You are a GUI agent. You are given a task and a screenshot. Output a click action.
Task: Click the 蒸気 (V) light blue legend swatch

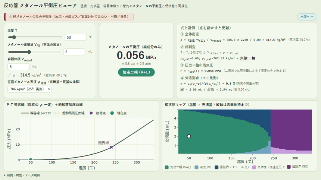click(196, 167)
